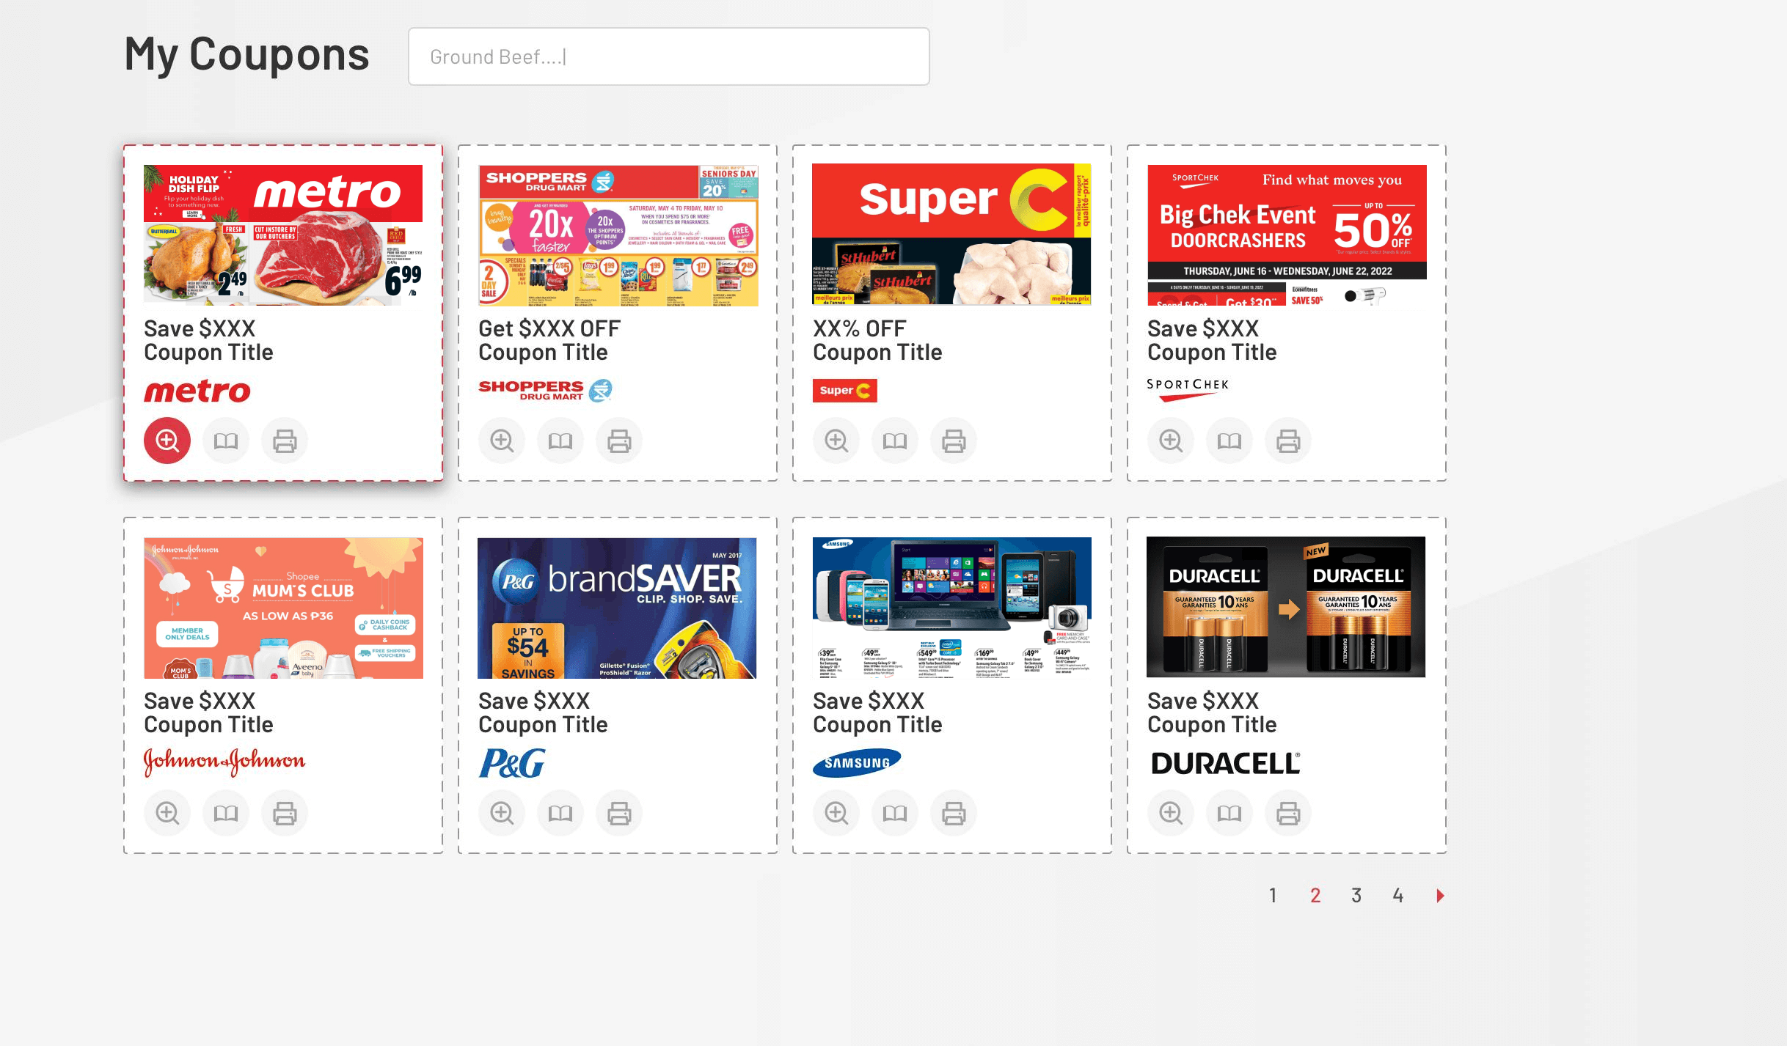Jump to page 4 of coupons

pos(1397,895)
